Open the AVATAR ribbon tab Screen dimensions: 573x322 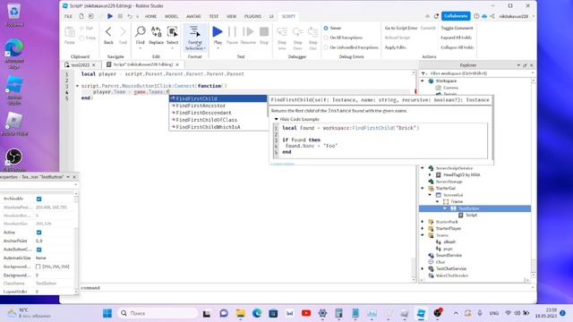(193, 16)
